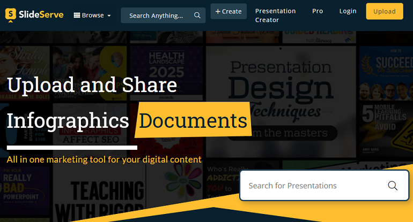Viewport: 413px width, 222px height.
Task: Click the magnifier in top search bar
Action: [x=197, y=15]
